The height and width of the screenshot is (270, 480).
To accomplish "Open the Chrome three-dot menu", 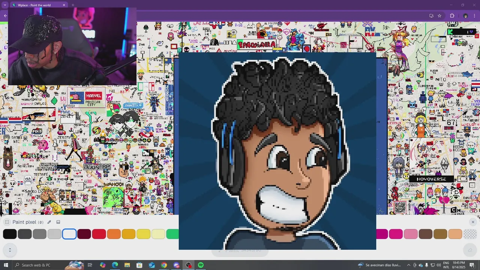I will (x=474, y=16).
